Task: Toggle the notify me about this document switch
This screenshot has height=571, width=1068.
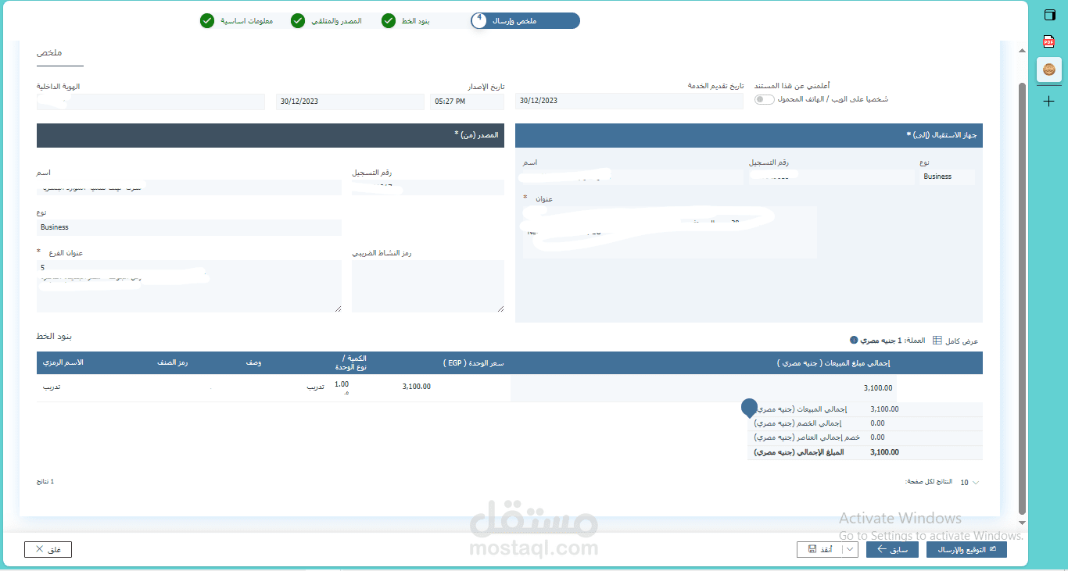Action: coord(764,99)
